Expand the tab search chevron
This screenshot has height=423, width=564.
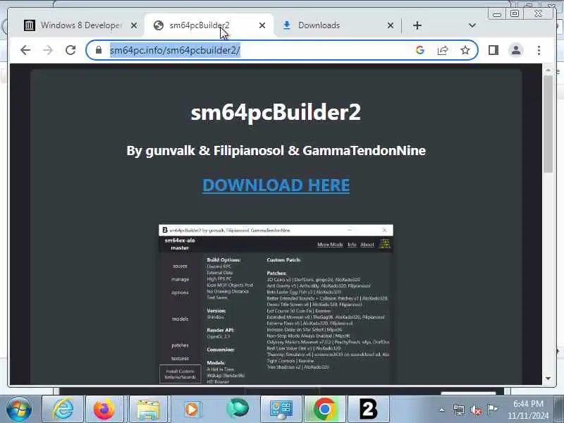[x=472, y=25]
